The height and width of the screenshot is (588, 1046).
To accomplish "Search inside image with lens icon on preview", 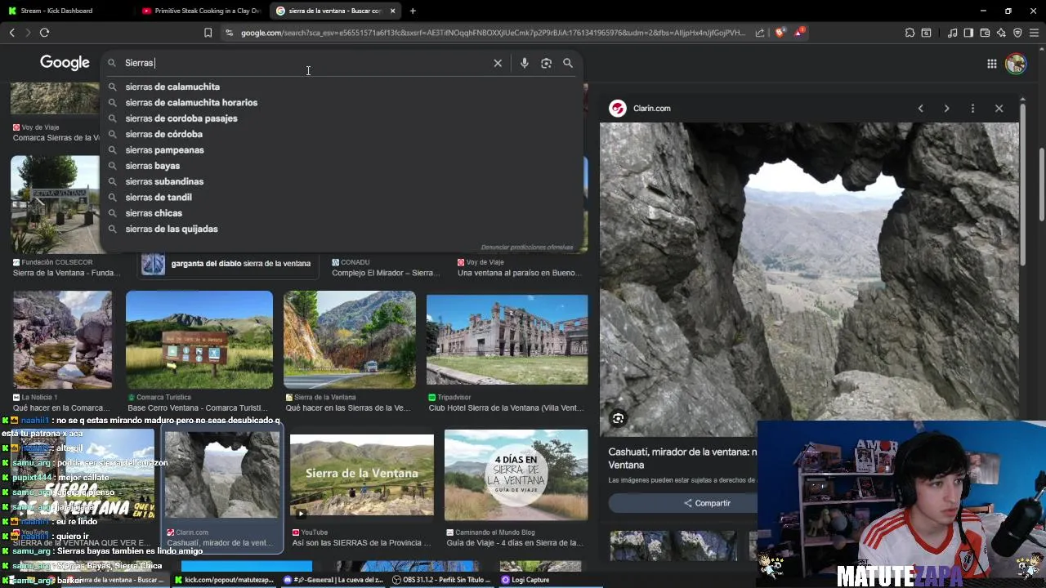I will pyautogui.click(x=619, y=419).
